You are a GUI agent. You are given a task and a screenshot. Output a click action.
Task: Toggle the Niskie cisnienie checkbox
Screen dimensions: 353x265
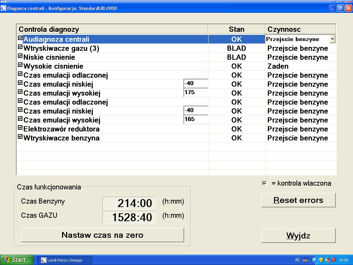pyautogui.click(x=20, y=56)
